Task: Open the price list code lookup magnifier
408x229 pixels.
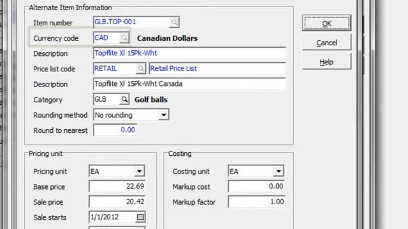Action: pyautogui.click(x=141, y=69)
